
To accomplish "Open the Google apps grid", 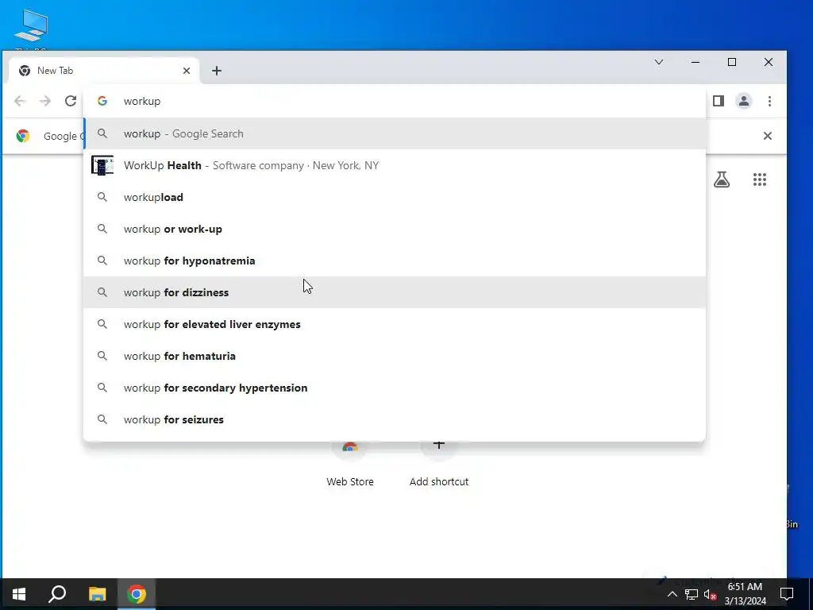I will [760, 180].
